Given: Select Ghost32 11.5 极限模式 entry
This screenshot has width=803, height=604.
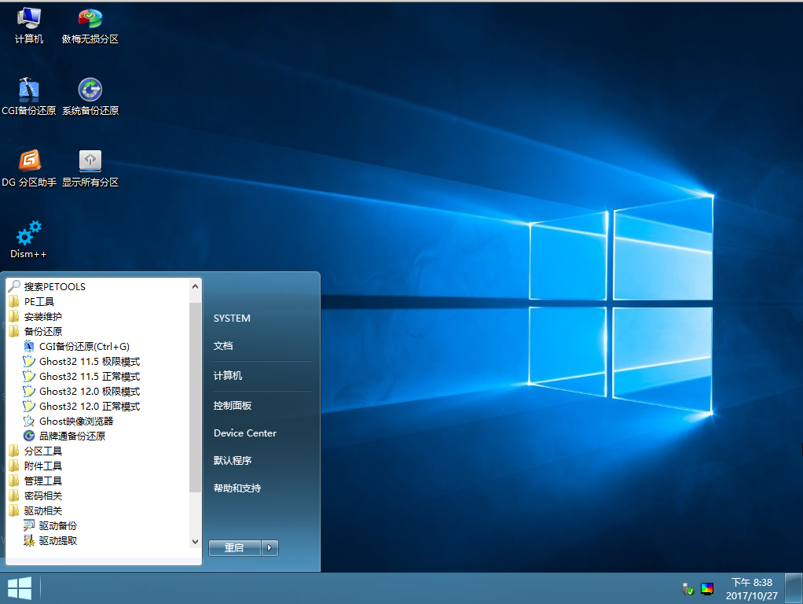Looking at the screenshot, I should coord(89,362).
